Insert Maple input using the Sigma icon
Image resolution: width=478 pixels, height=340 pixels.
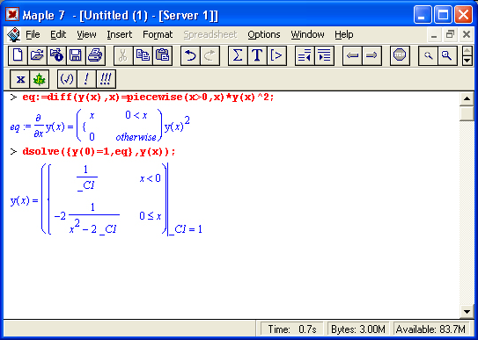[238, 55]
